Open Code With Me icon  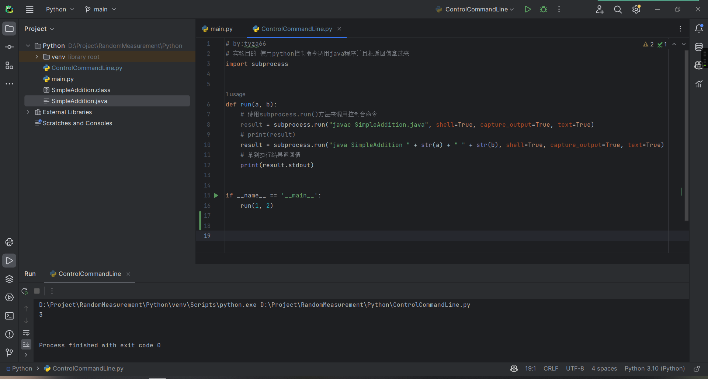[x=600, y=10]
